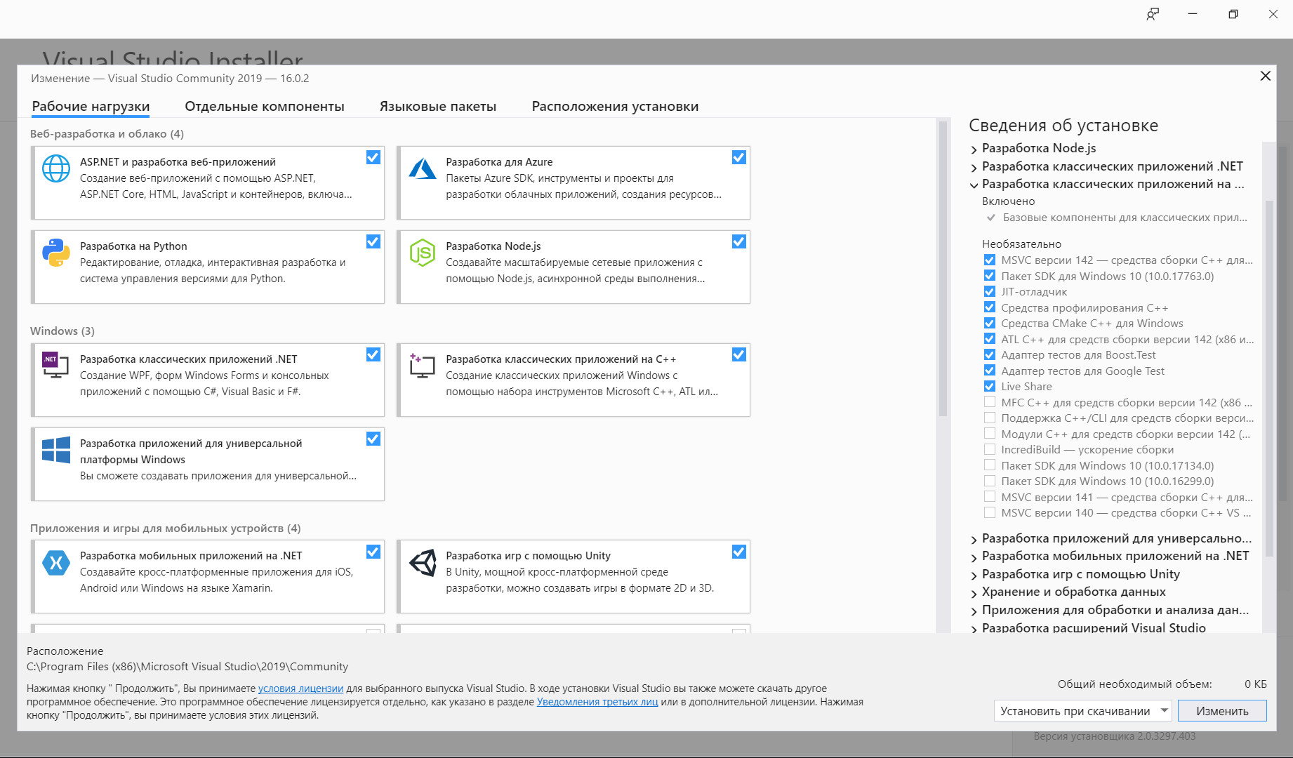The width and height of the screenshot is (1293, 758).
Task: Uncheck ATL C++ for build tools 142
Action: click(990, 339)
